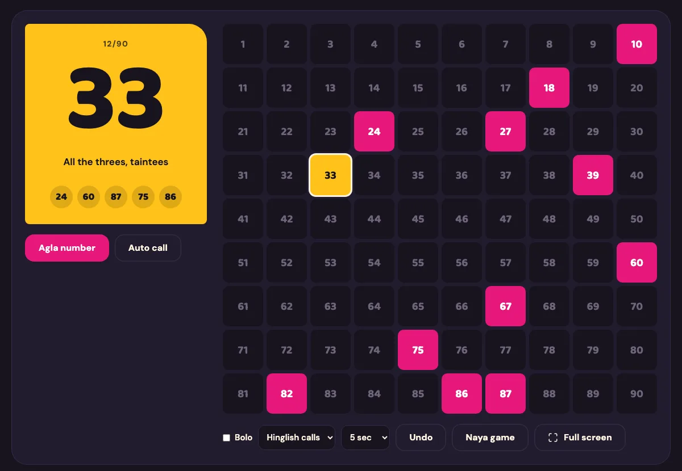The width and height of the screenshot is (682, 471).
Task: Click board tile number 53
Action: 330,263
